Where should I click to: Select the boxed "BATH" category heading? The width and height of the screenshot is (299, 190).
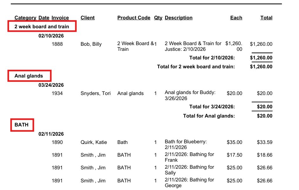click(x=22, y=125)
